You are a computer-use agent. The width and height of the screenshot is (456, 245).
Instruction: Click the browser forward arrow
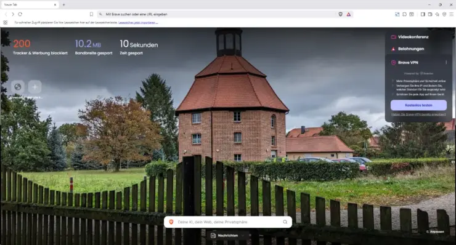tap(13, 14)
